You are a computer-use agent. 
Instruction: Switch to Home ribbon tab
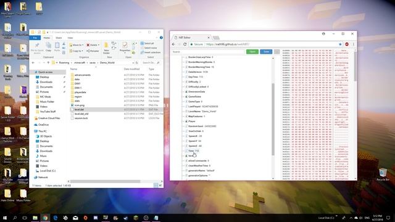pos(47,38)
